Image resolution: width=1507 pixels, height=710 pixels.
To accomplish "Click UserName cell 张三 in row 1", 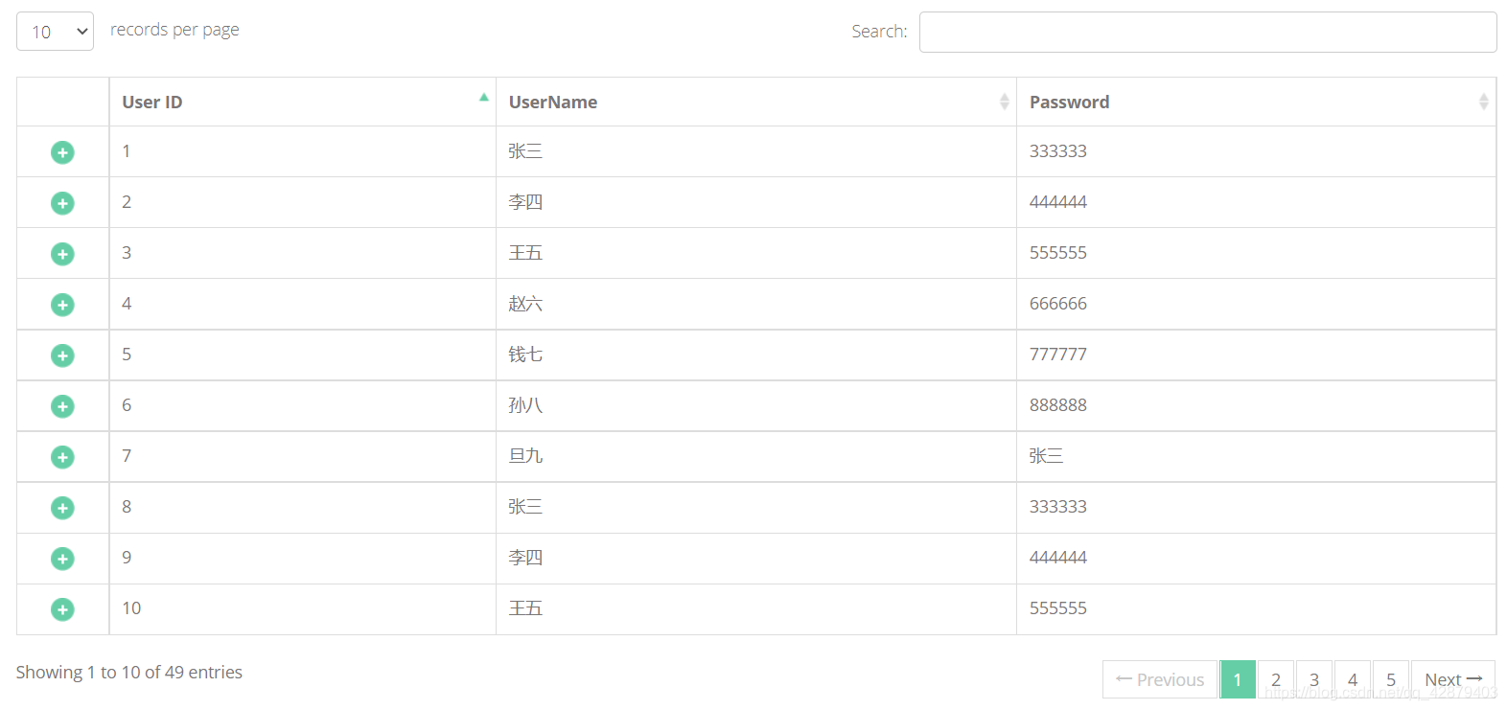I will click(x=755, y=151).
